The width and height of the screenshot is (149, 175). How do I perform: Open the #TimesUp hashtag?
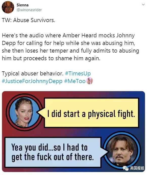tap(78, 73)
